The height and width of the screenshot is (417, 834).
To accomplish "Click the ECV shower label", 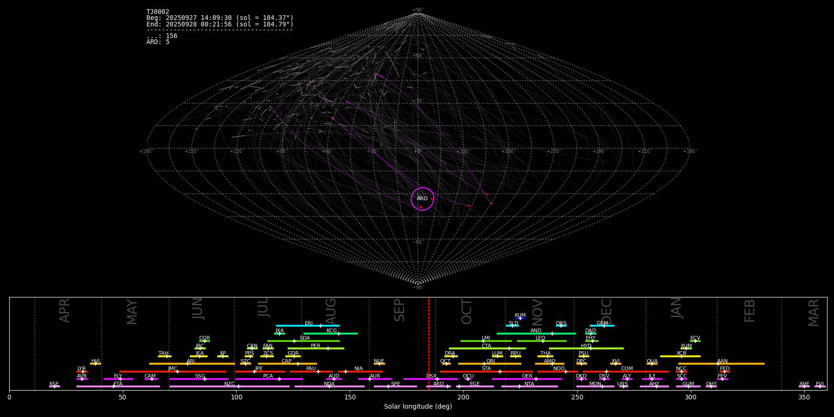I will coord(695,338).
